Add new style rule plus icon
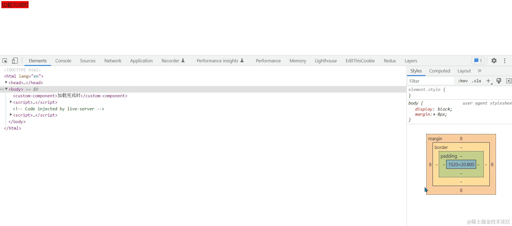512x226 pixels. (x=489, y=81)
